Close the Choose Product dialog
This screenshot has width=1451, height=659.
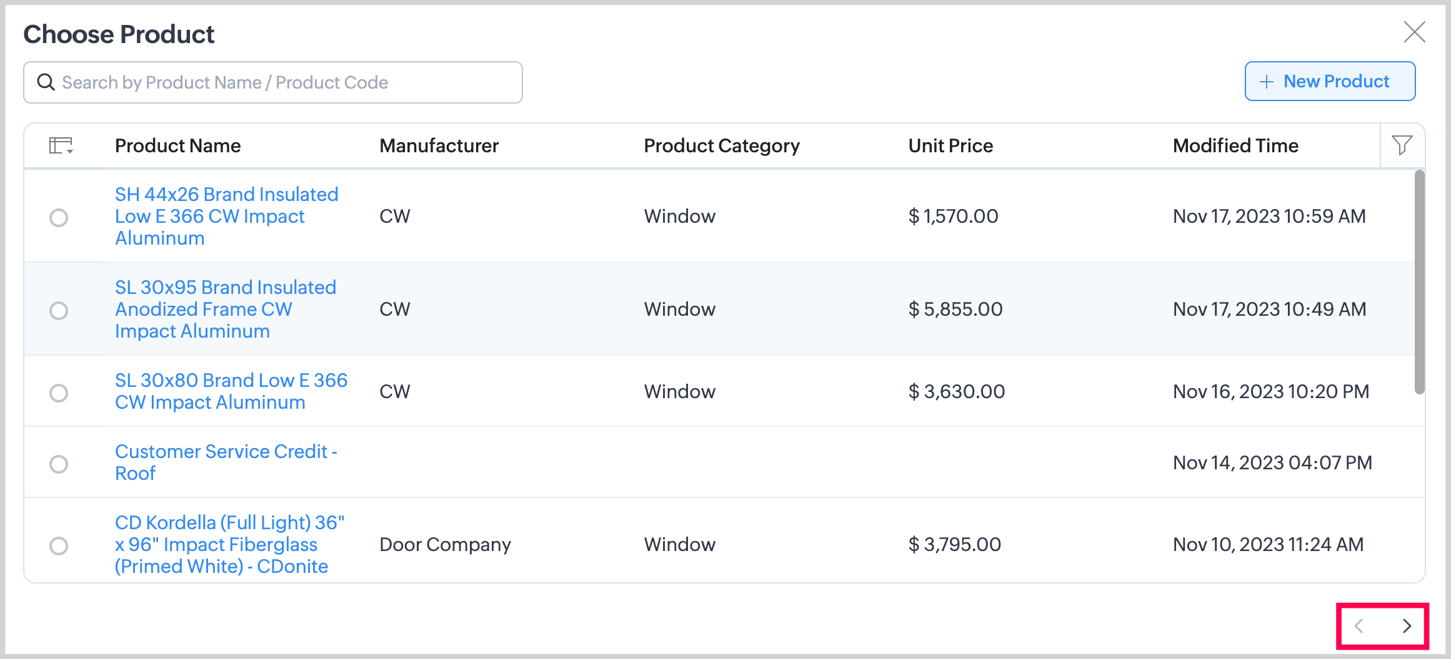click(1414, 32)
